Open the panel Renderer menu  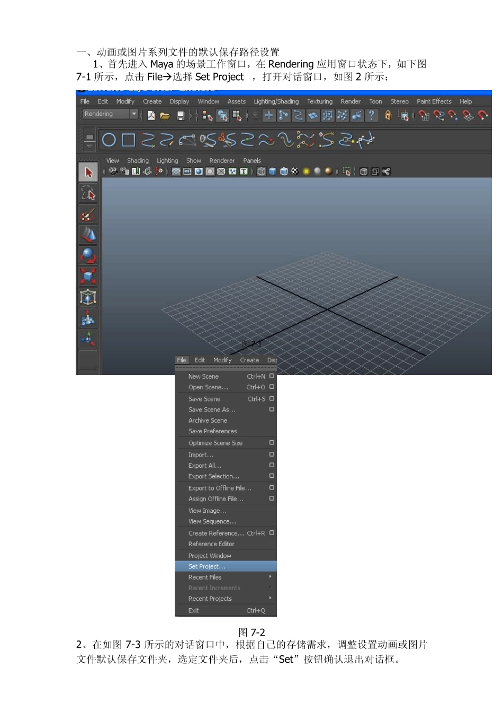pos(222,161)
